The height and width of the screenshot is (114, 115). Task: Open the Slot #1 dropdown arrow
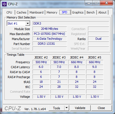(28, 23)
